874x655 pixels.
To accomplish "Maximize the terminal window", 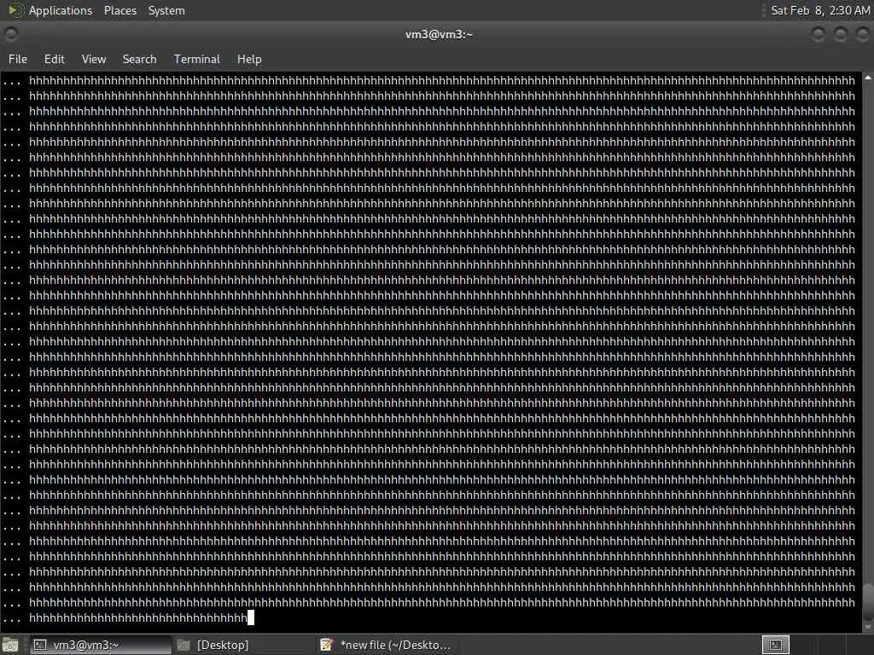I will [x=841, y=34].
